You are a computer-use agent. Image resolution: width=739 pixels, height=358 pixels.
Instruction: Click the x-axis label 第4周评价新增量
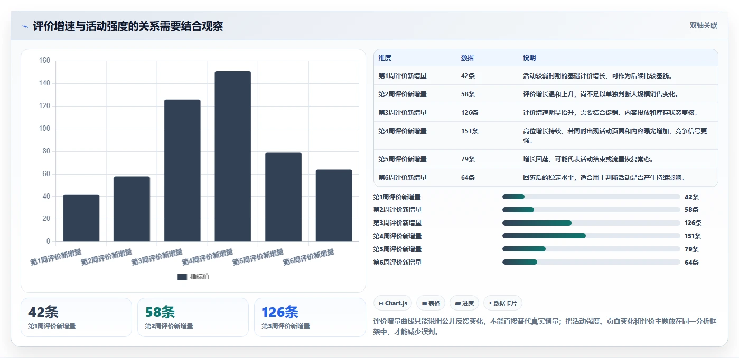pyautogui.click(x=208, y=257)
